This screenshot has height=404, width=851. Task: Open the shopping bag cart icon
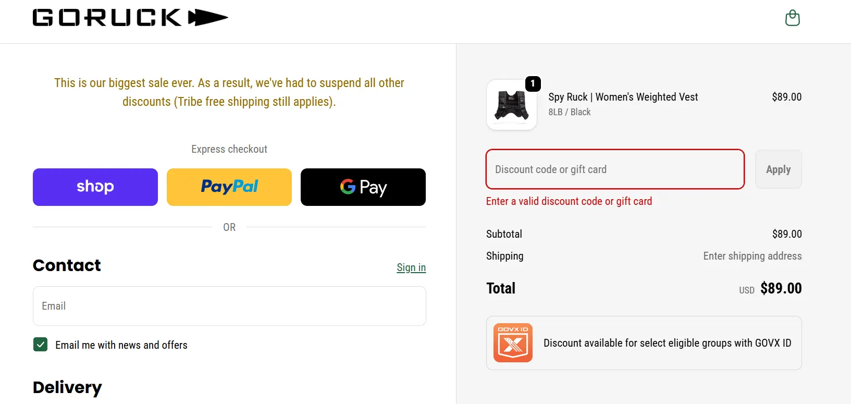tap(792, 18)
